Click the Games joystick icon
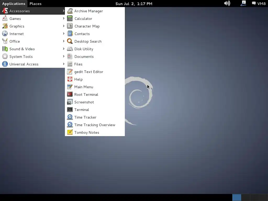268x201 pixels. click(x=5, y=19)
